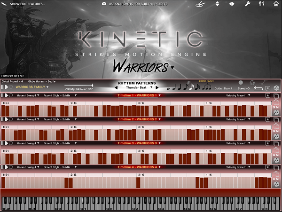Open Timeline 1 - WARRIORS 1 dropdown
Image resolution: width=282 pixels, height=212 pixels.
(139, 95)
